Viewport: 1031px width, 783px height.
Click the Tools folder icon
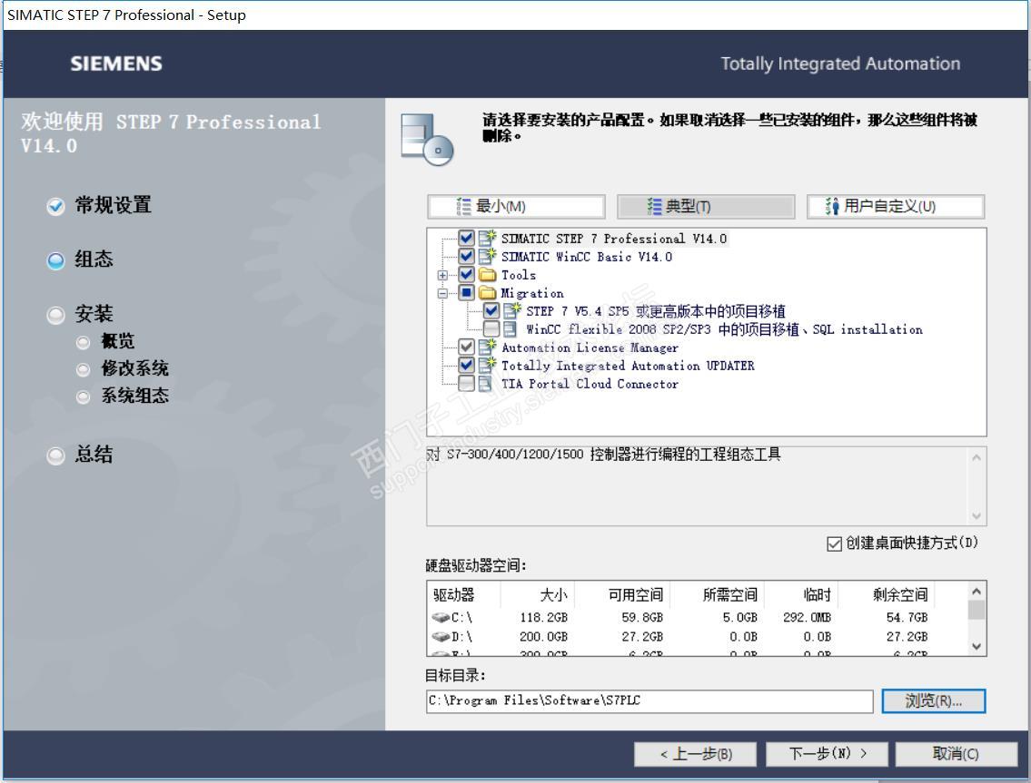(x=487, y=274)
